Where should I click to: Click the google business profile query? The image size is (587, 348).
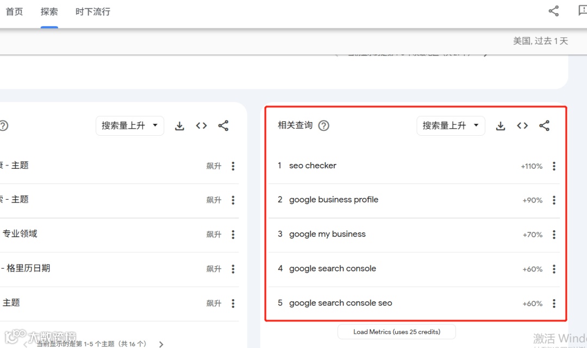click(x=334, y=200)
